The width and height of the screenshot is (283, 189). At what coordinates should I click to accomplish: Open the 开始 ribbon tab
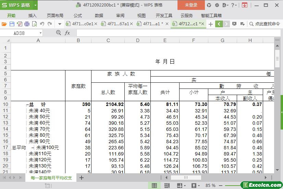pos(11,16)
